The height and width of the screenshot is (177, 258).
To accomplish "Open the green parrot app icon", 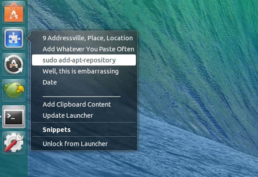I will pyautogui.click(x=14, y=90).
